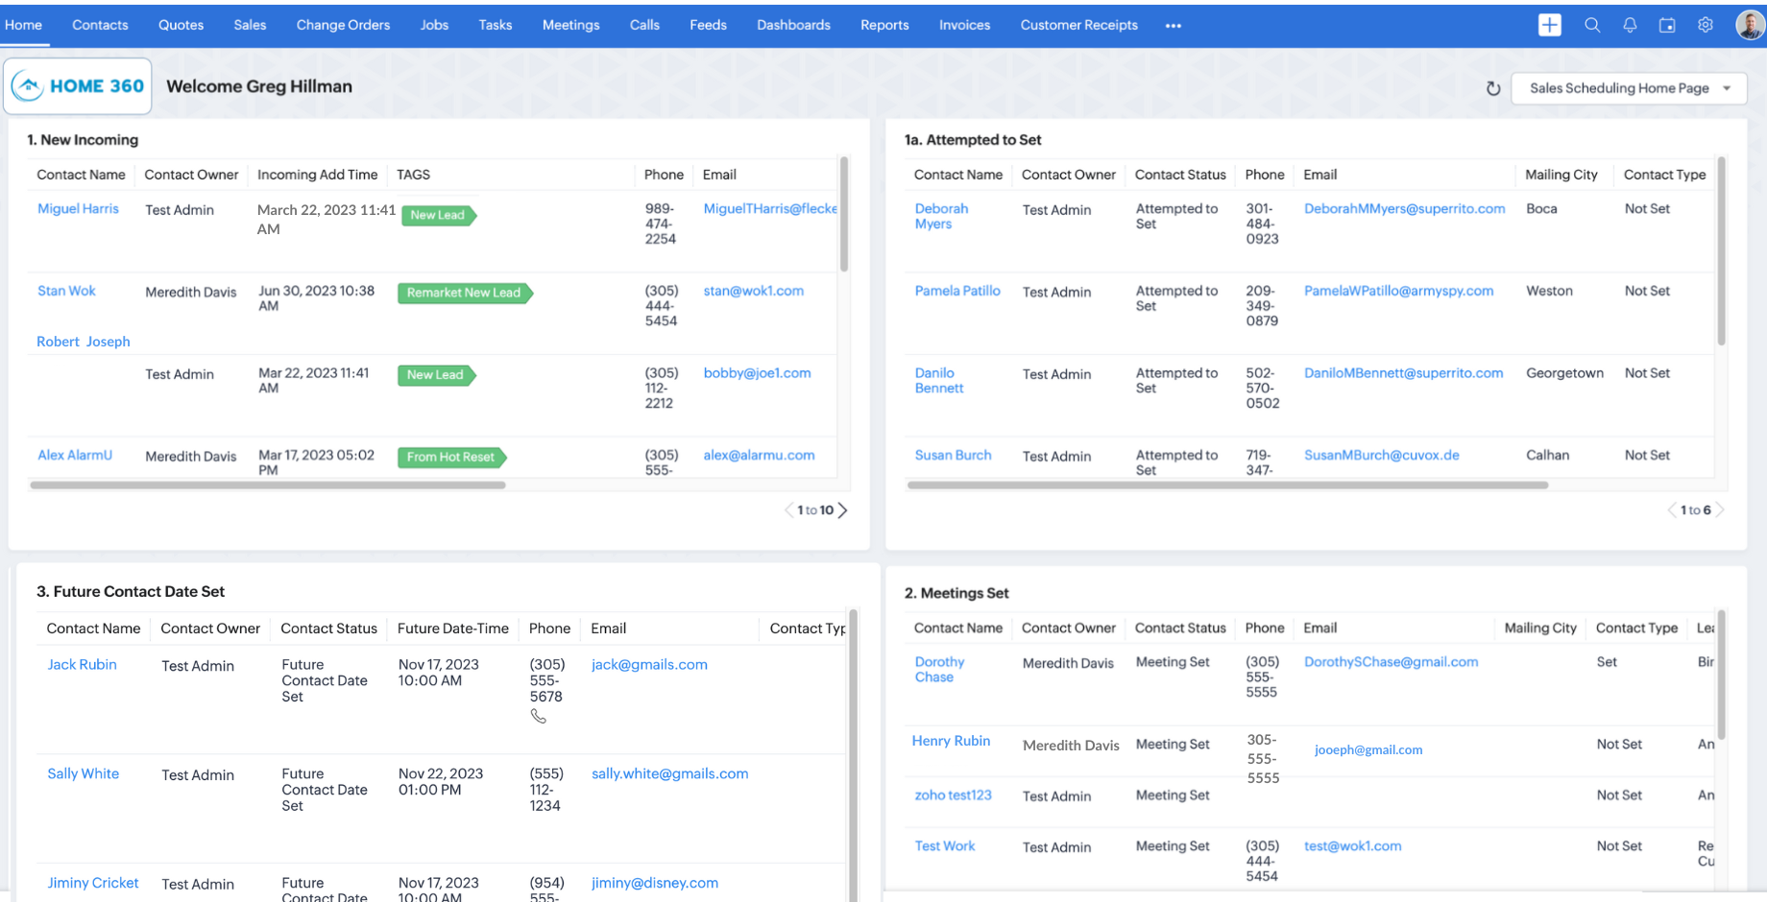This screenshot has height=902, width=1767.
Task: Switch to the Dashboards tab
Action: click(793, 25)
